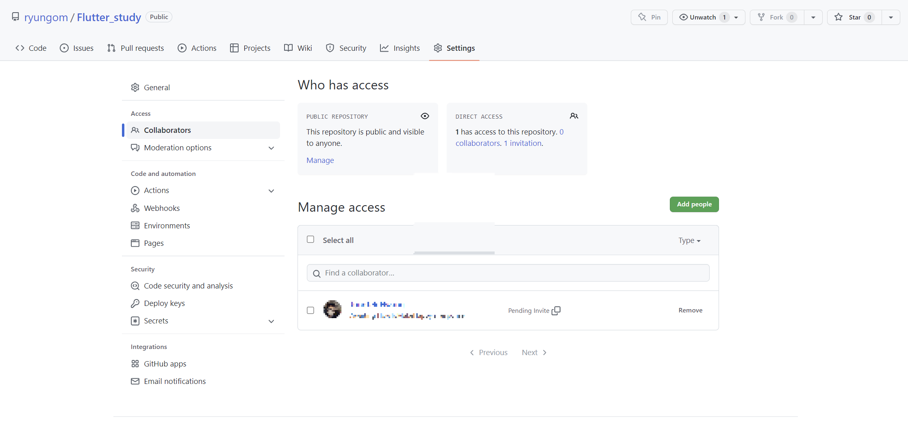Image resolution: width=908 pixels, height=427 pixels.
Task: Open the Unwatch dropdown arrow
Action: pyautogui.click(x=736, y=17)
